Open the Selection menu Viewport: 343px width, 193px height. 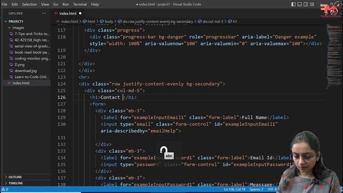29,4
